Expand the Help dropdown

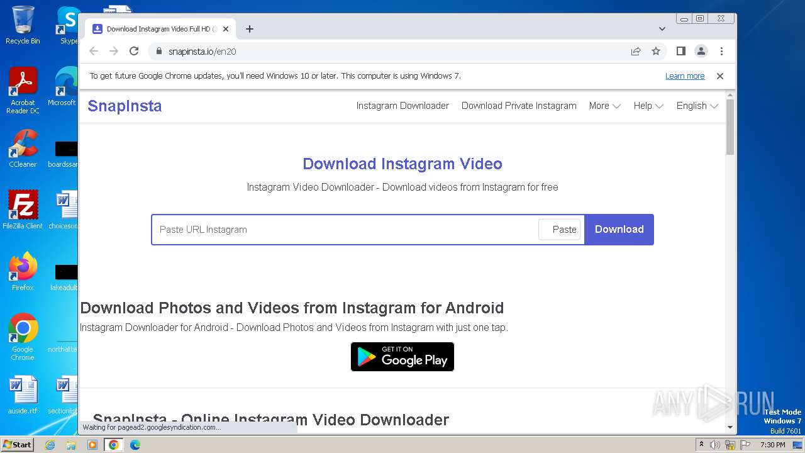648,106
